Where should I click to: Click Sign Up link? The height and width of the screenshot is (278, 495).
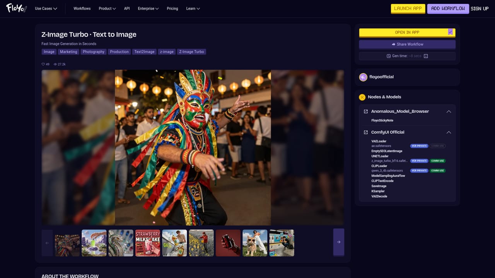point(480,8)
